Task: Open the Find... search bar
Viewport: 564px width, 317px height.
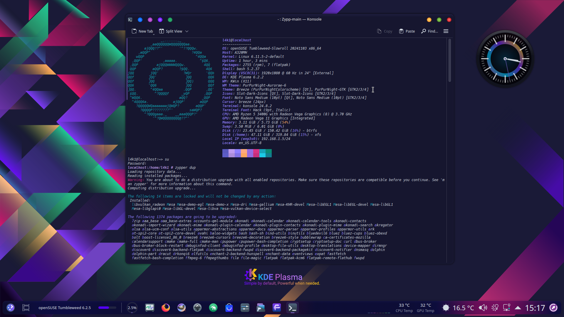Action: tap(429, 31)
